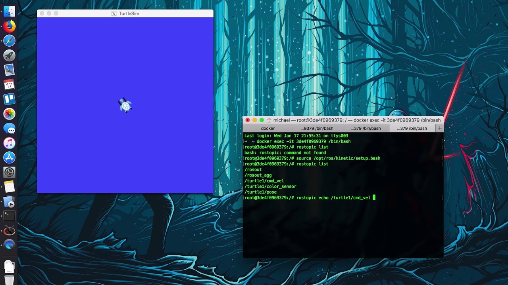Open the blue swirl app in dock

pyautogui.click(x=9, y=245)
